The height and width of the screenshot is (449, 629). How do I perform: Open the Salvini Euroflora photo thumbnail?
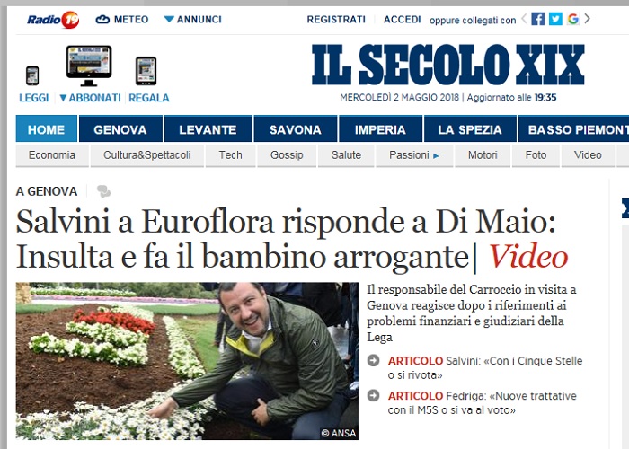187,361
